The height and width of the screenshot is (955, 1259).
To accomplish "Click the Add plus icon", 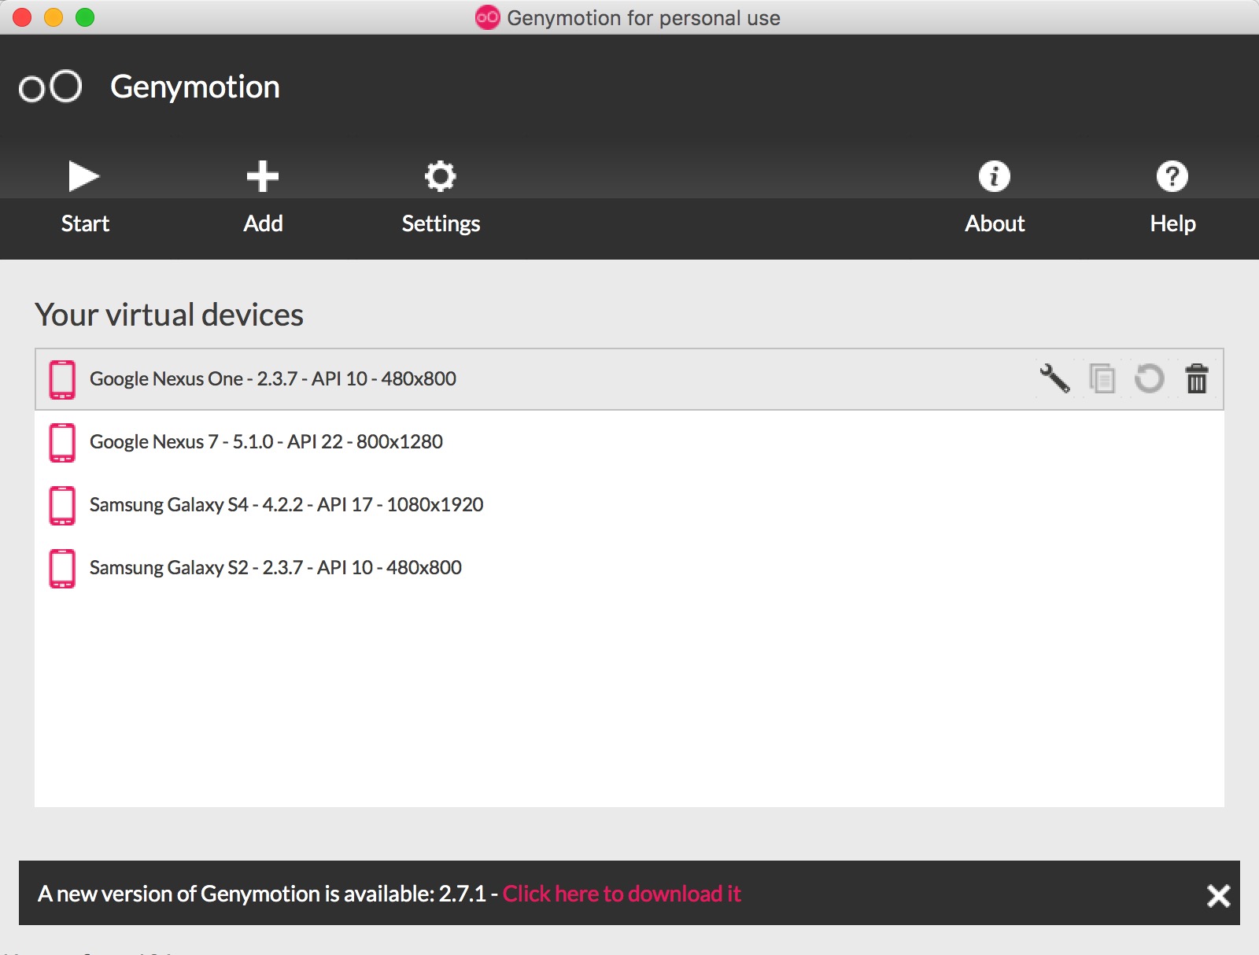I will pyautogui.click(x=263, y=176).
